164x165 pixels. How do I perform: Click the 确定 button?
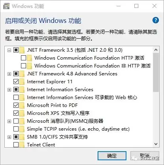click(112, 156)
